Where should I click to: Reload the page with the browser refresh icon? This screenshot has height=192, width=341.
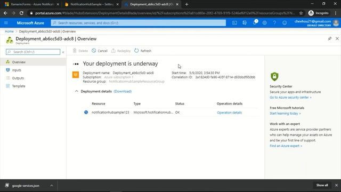click(x=21, y=13)
